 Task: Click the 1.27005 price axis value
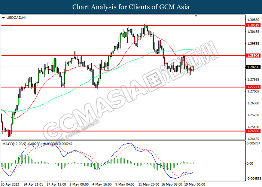pos(253,91)
